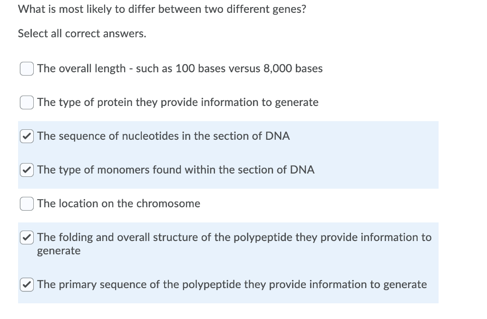Untick the folding and overall structure checkbox
The width and height of the screenshot is (487, 319).
coord(27,238)
